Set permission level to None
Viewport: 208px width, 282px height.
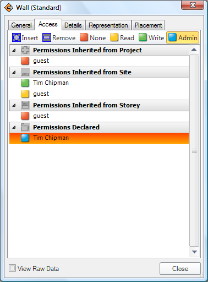[93, 37]
